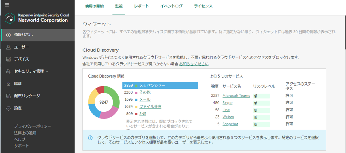Open 法律上の通知 footer link

pyautogui.click(x=25, y=133)
